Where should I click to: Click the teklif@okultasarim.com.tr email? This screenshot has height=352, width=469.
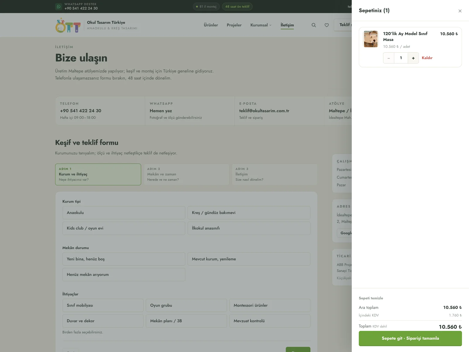click(x=264, y=111)
